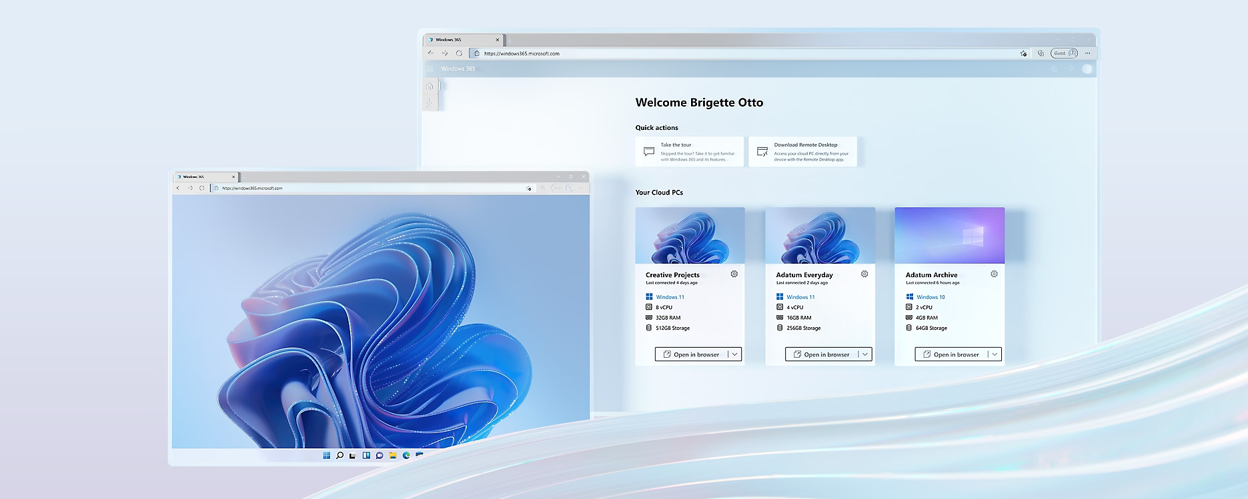Click the Windows 11 label under Creative Projects
Image resolution: width=1248 pixels, height=499 pixels.
(670, 297)
